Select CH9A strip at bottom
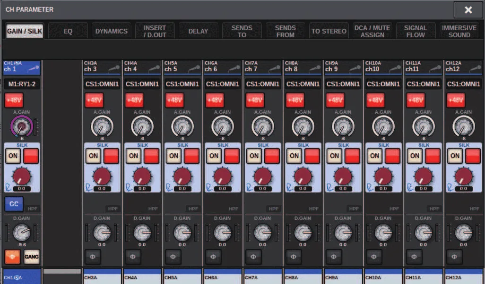The image size is (485, 284). [343, 276]
